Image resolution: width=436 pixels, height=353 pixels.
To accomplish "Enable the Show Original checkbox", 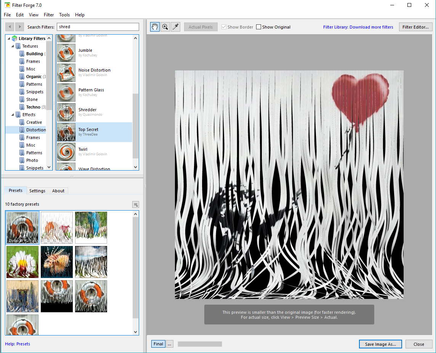I will (259, 27).
